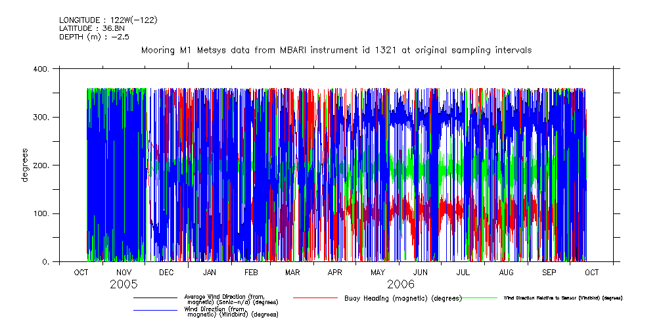This screenshot has height=331, width=663.
Task: Select Wind Direction Relative to Sensor label
Action: 562,298
